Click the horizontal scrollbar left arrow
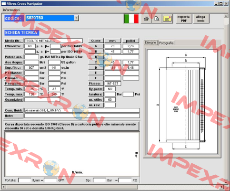Viewport: 230px width, 191px height. (4, 187)
